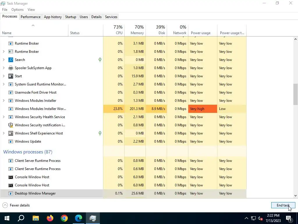
Task: Switch to the Startup tab
Action: click(71, 17)
